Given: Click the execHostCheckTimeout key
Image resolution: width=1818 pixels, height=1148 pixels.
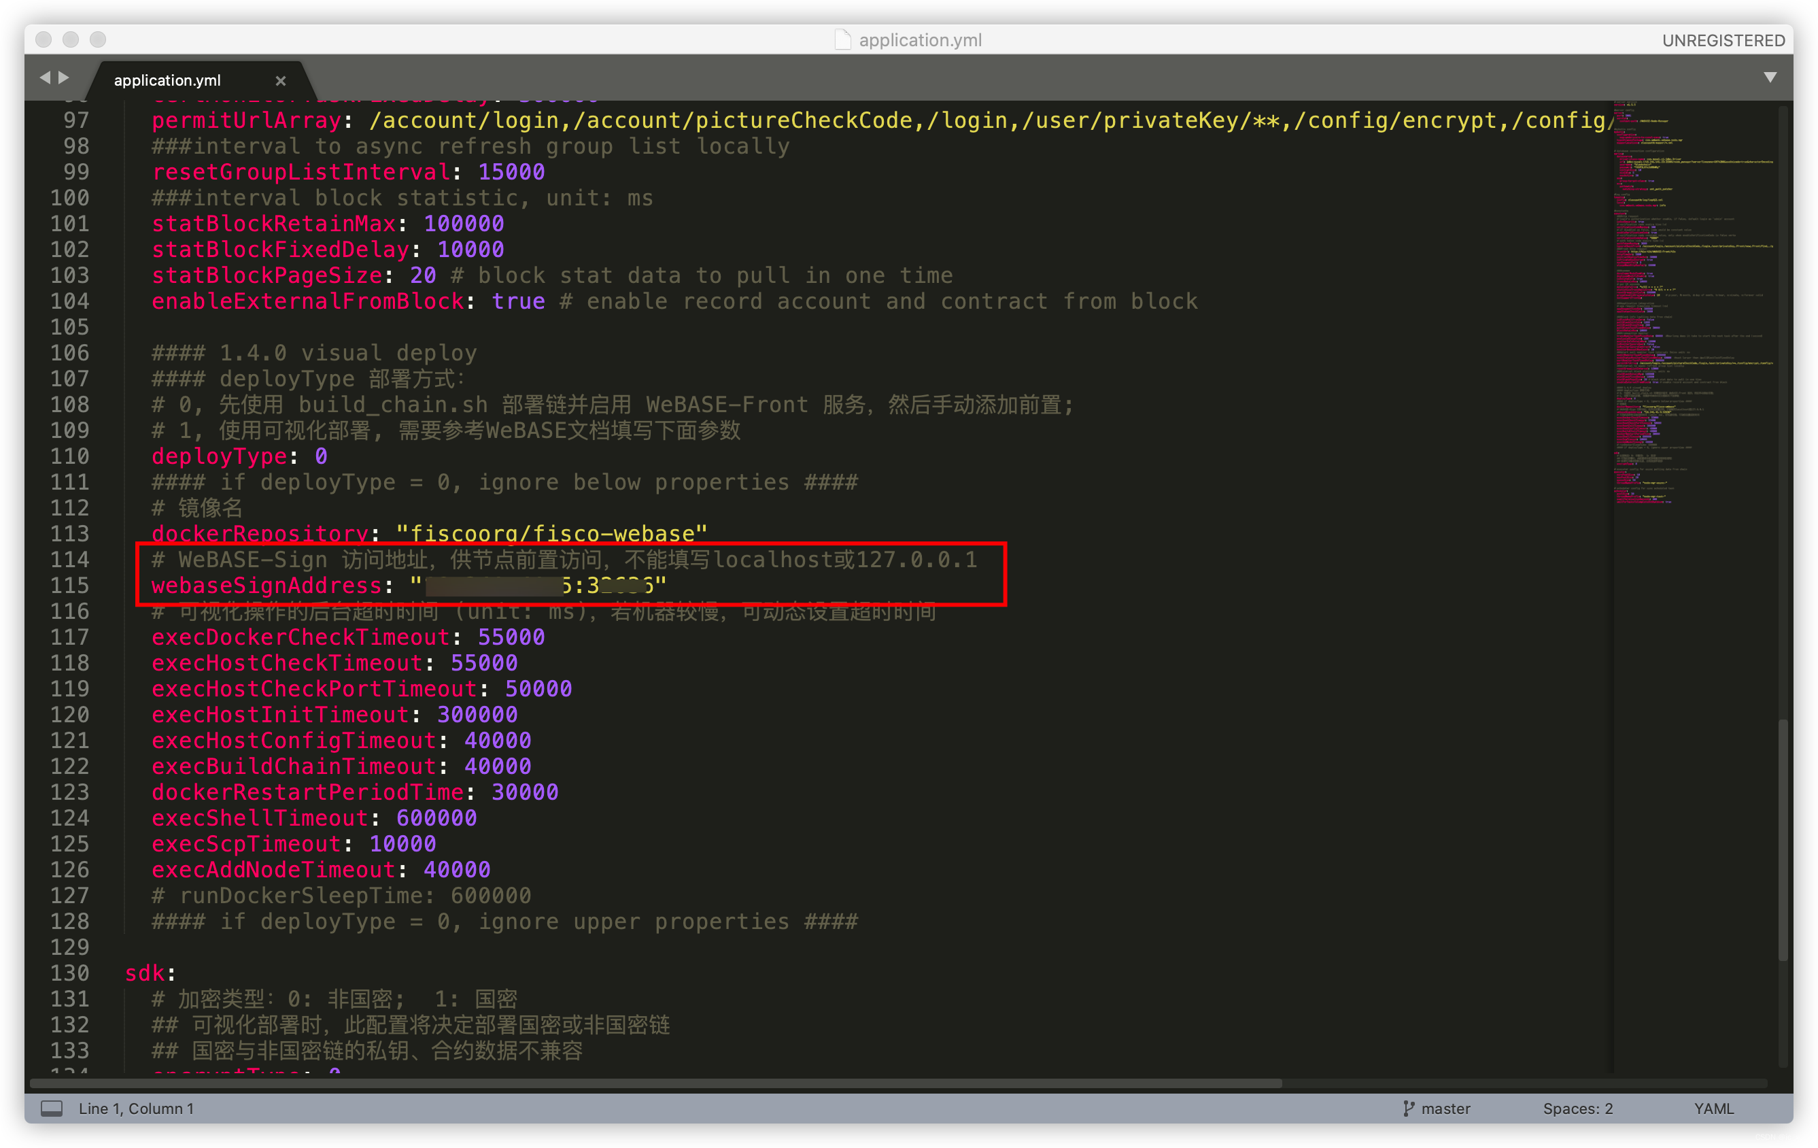Looking at the screenshot, I should coord(287,663).
